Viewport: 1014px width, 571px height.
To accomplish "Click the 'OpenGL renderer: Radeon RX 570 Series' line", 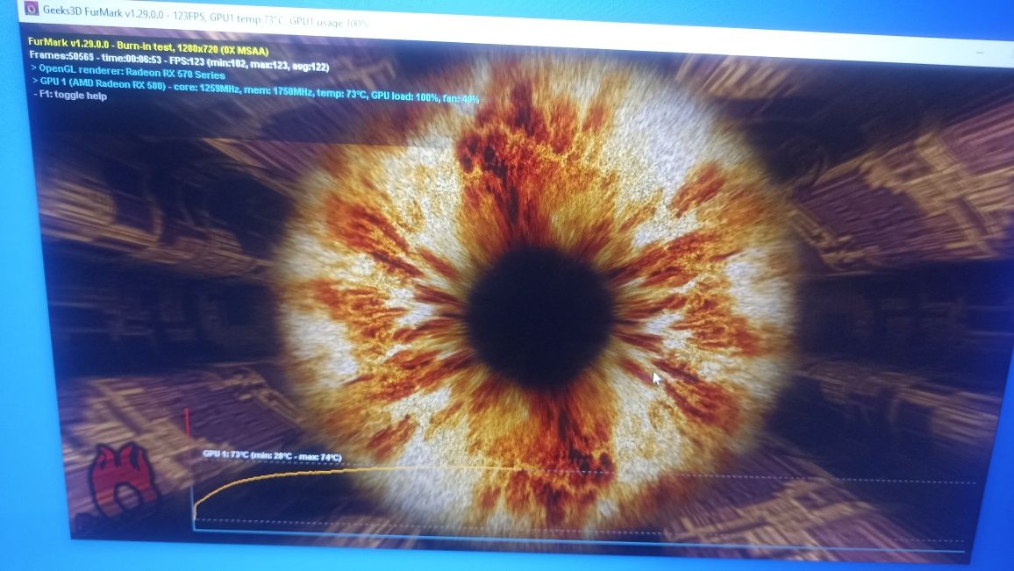I will (128, 72).
